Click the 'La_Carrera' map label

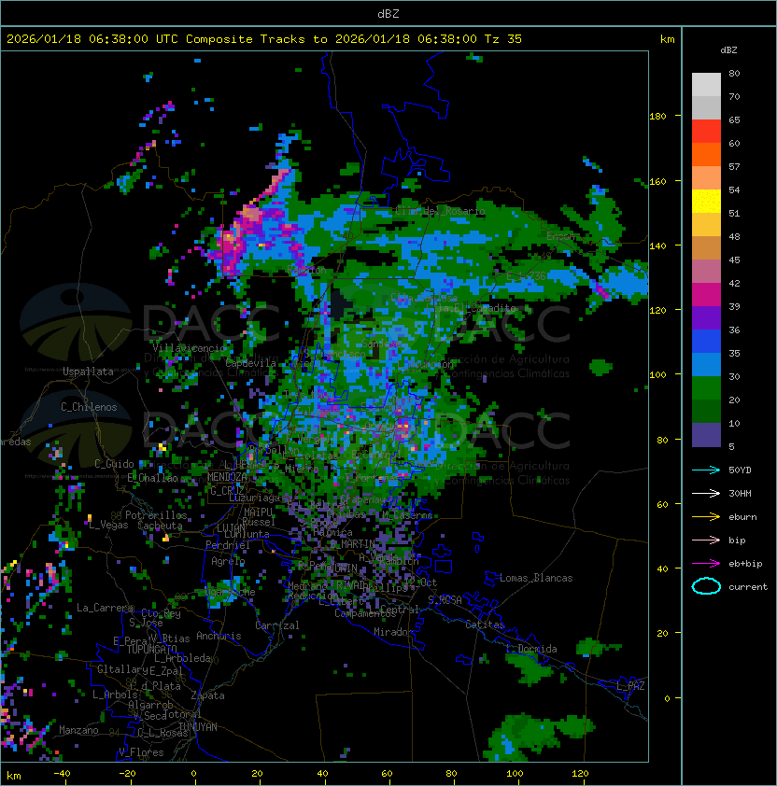106,608
